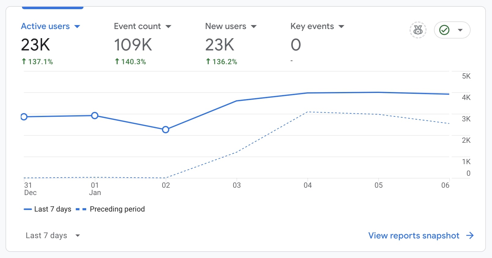Viewport: 492px width, 258px height.
Task: Select the 31 Dec data point on chart
Action: tap(24, 117)
